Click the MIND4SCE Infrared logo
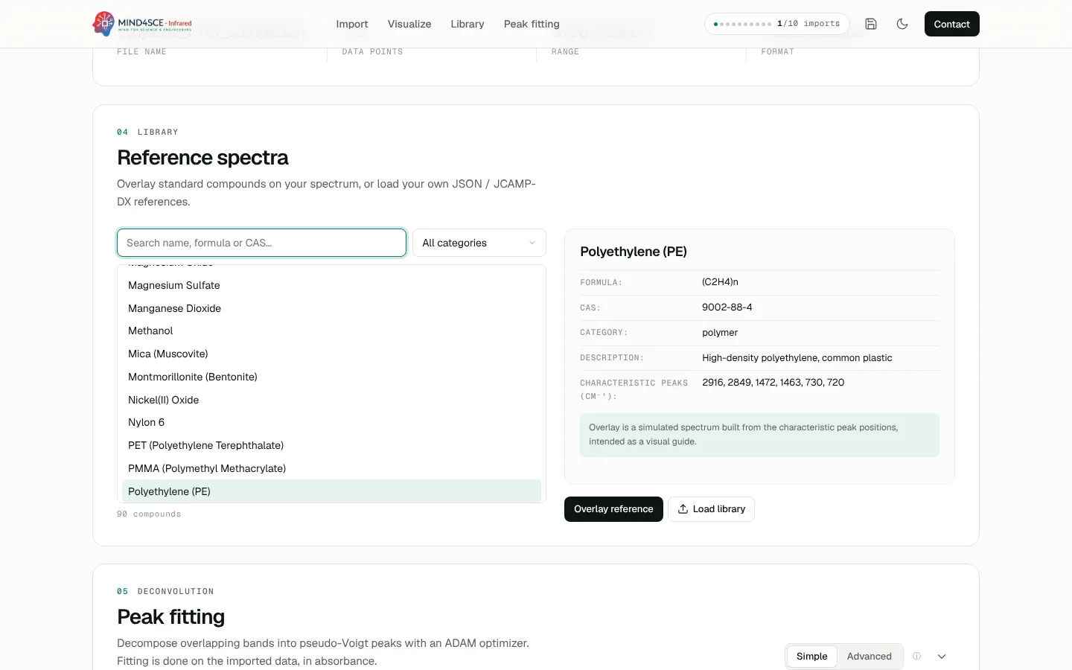The image size is (1072, 670). (142, 24)
